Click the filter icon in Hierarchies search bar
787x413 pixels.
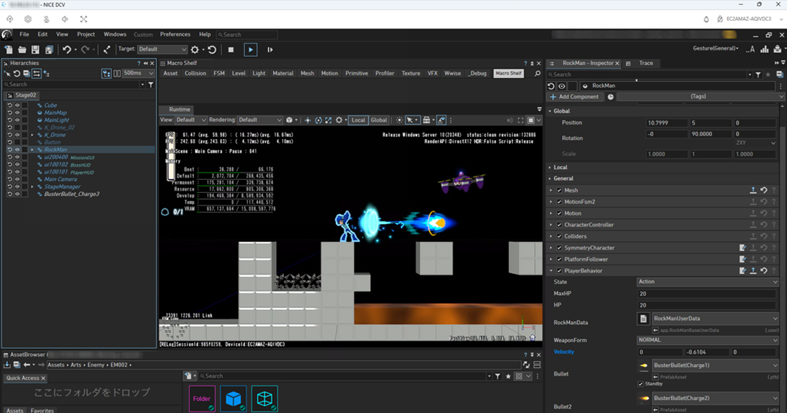point(151,85)
